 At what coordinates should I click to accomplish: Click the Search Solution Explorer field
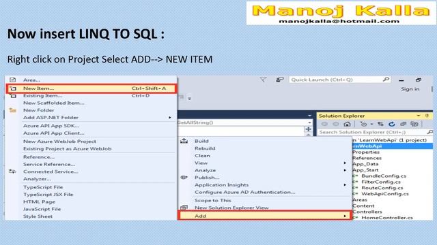tap(375, 132)
